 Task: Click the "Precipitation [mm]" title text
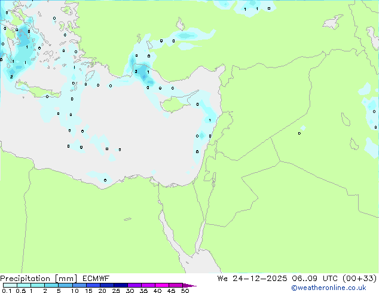39,279
